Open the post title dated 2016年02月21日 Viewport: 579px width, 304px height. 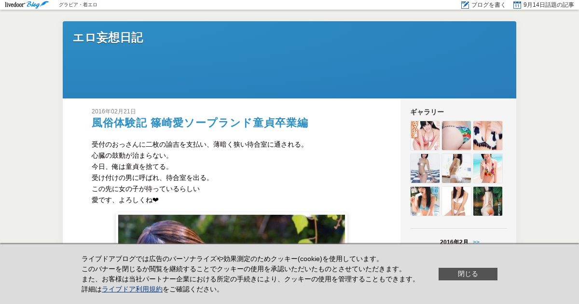point(200,123)
